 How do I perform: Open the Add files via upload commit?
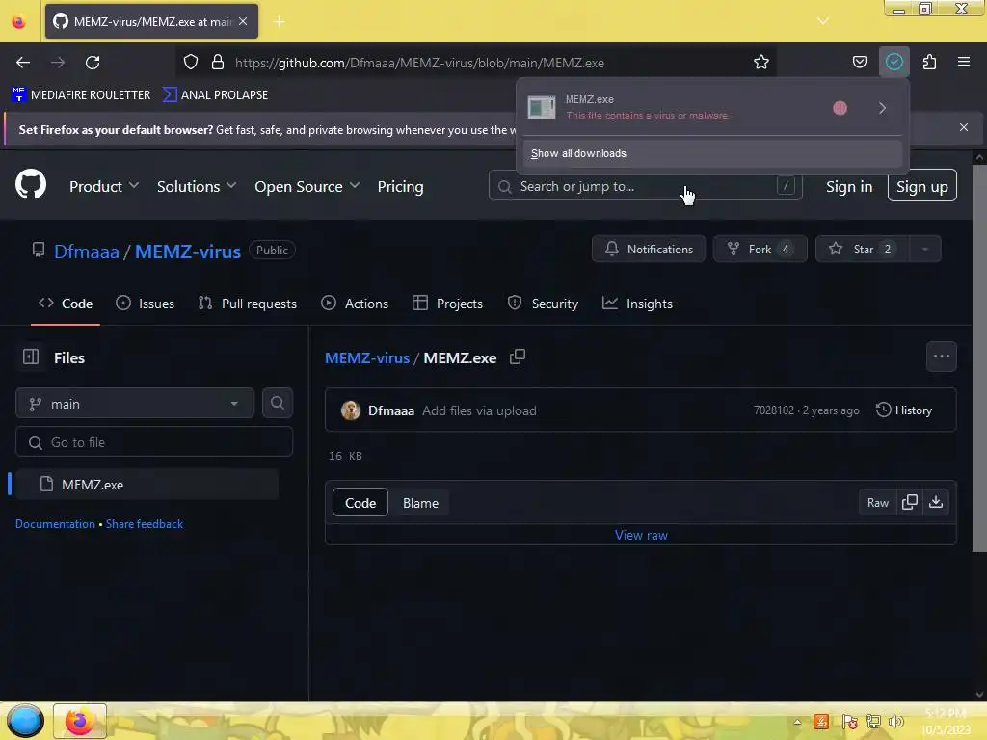pos(479,410)
